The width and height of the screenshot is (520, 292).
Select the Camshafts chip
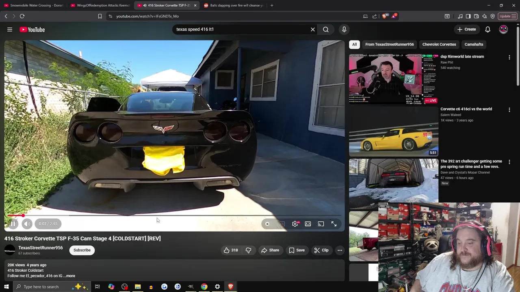pos(474,44)
